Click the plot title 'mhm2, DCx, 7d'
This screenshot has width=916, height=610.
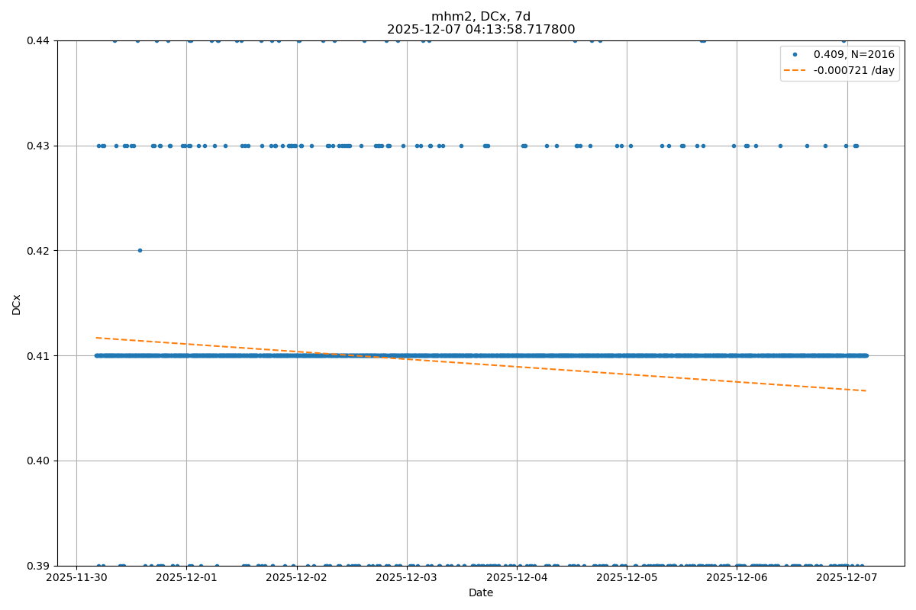pos(481,17)
